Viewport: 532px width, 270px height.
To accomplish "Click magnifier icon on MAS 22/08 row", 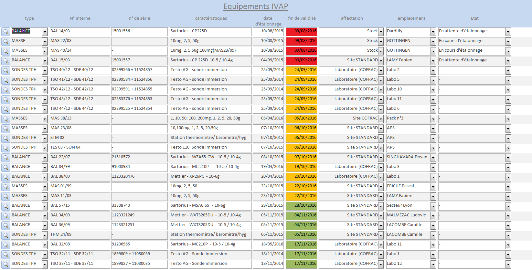I will point(5,41).
